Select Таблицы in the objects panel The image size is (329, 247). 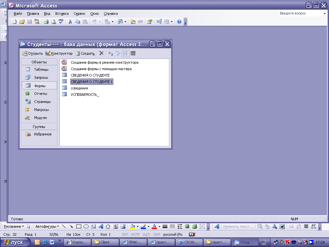40,69
